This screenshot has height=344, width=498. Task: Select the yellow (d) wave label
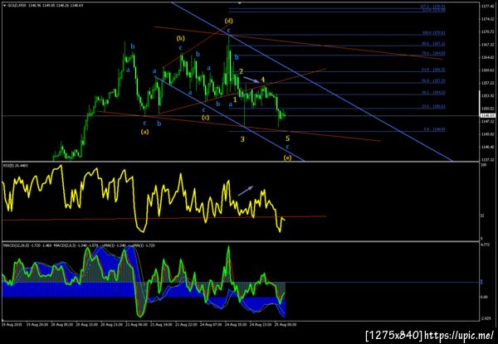229,22
